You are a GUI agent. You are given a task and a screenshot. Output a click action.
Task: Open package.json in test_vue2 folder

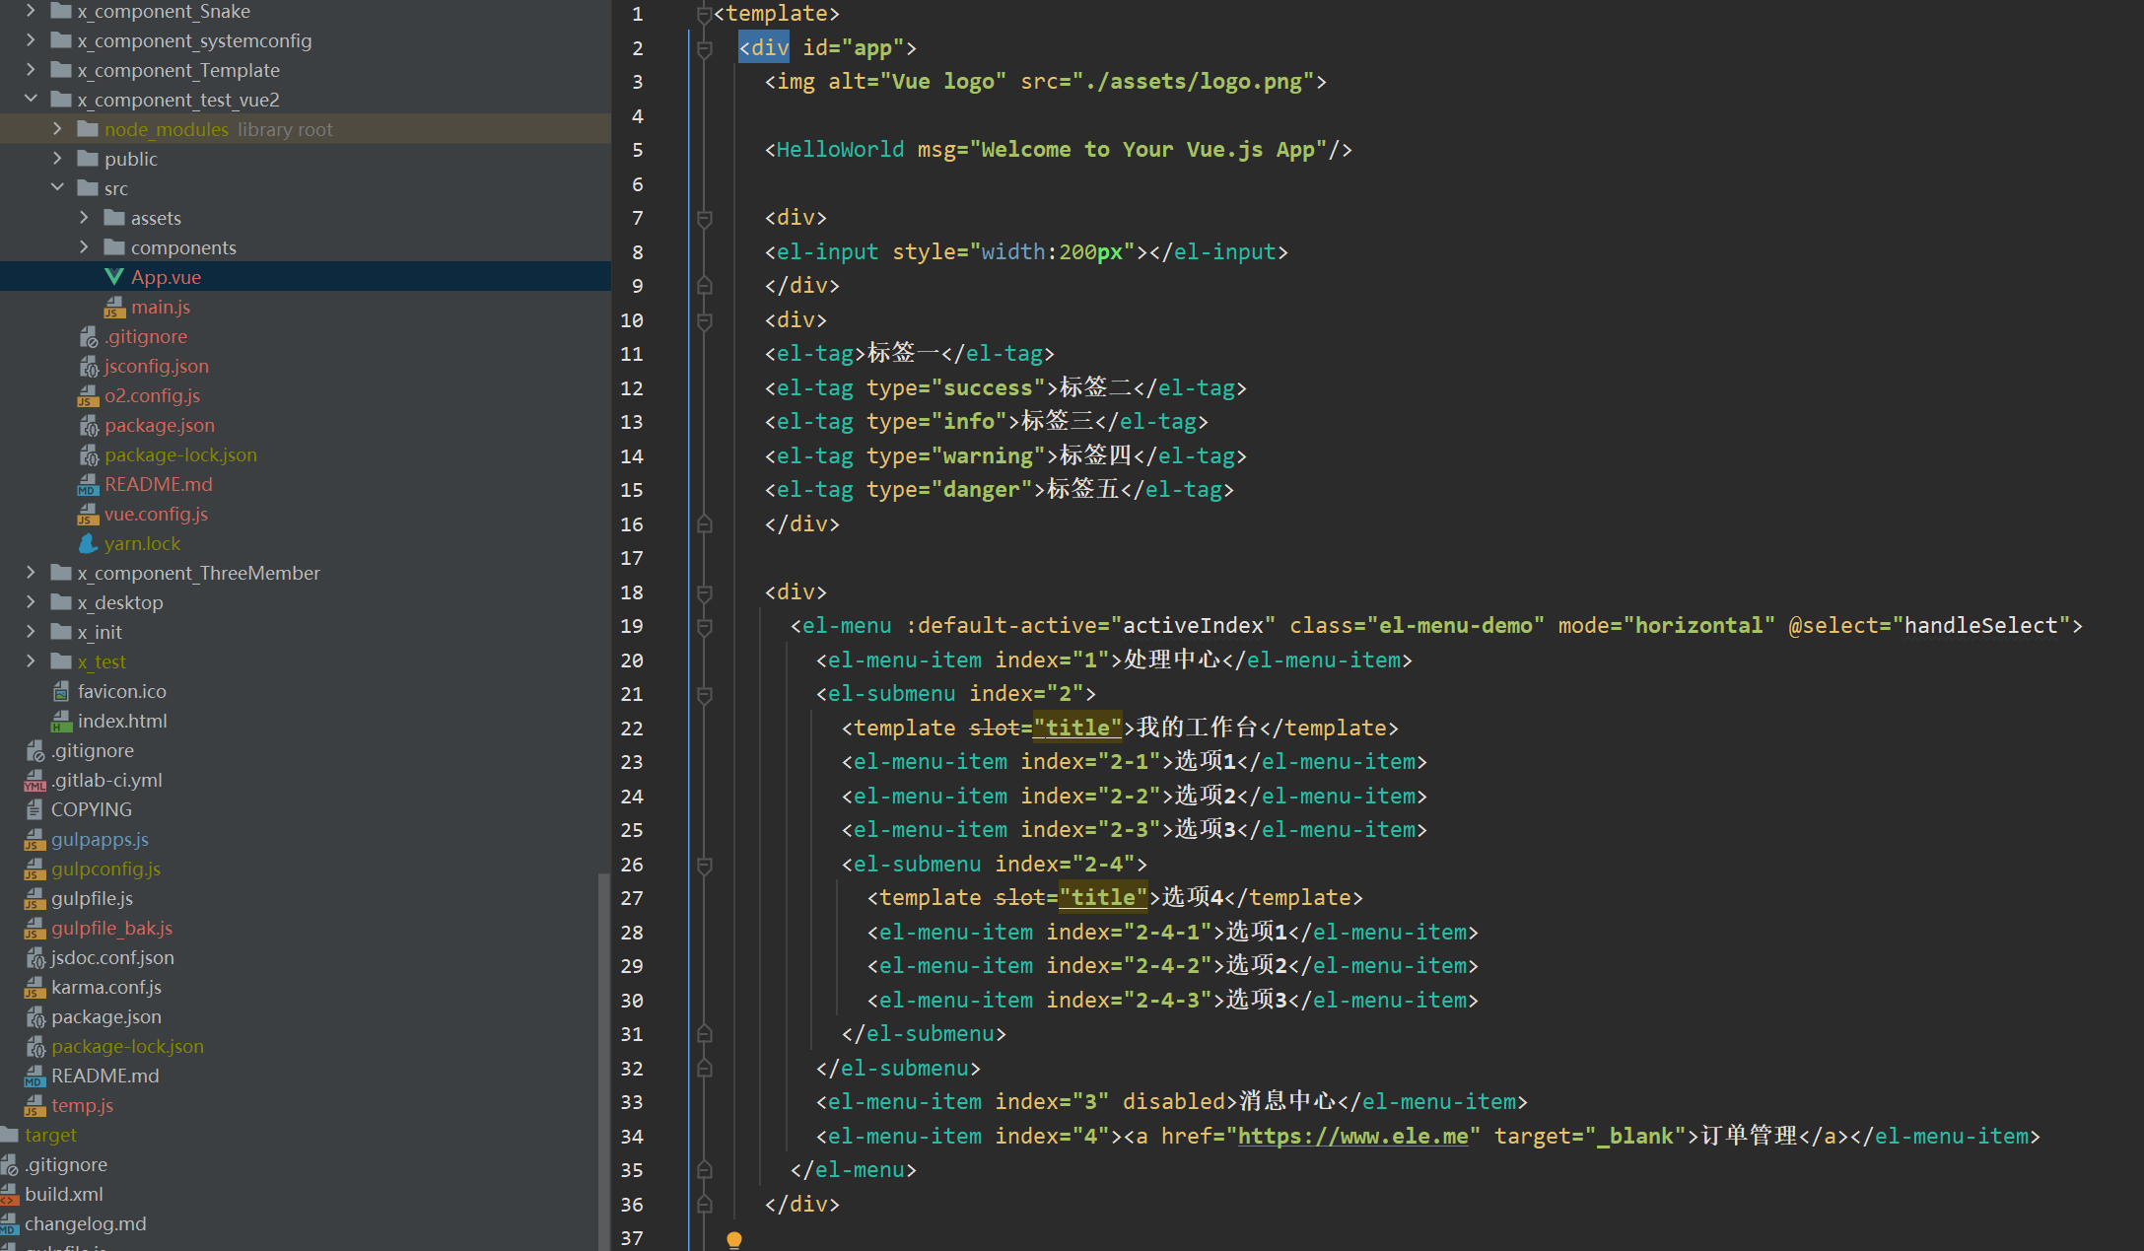pos(159,425)
